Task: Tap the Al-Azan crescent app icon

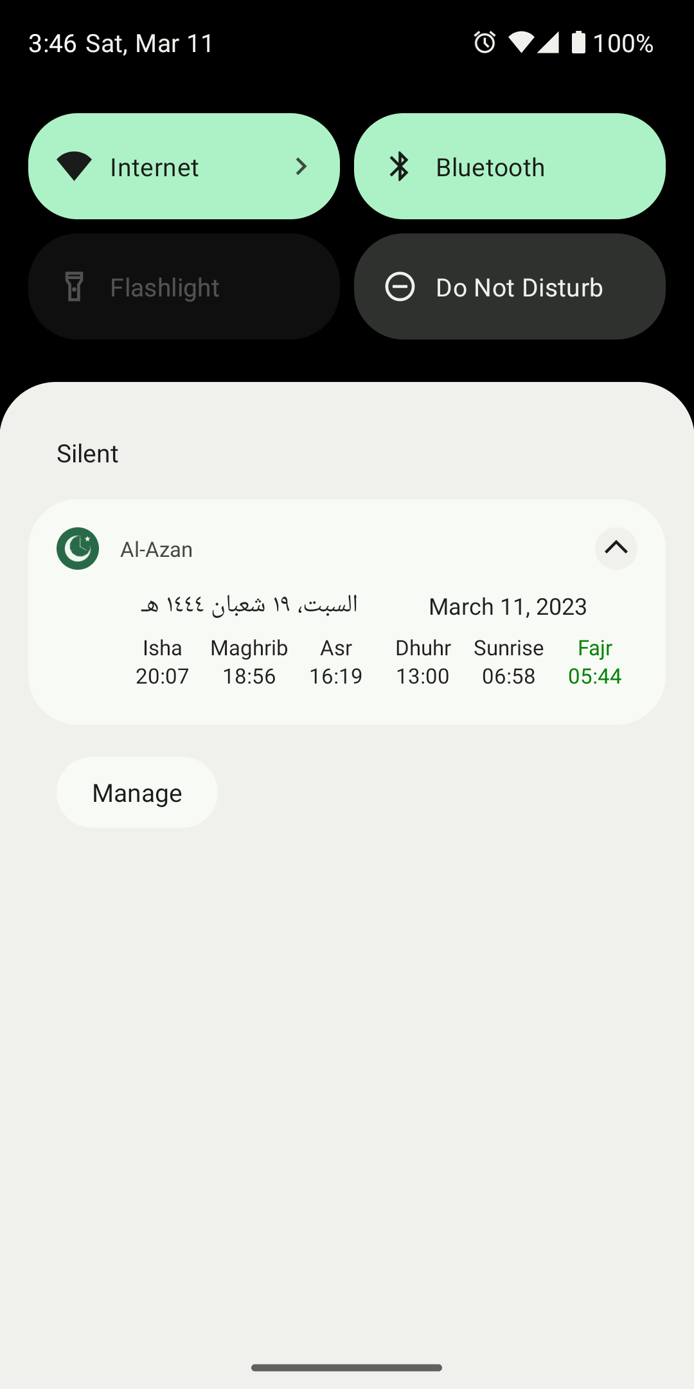Action: pos(78,549)
